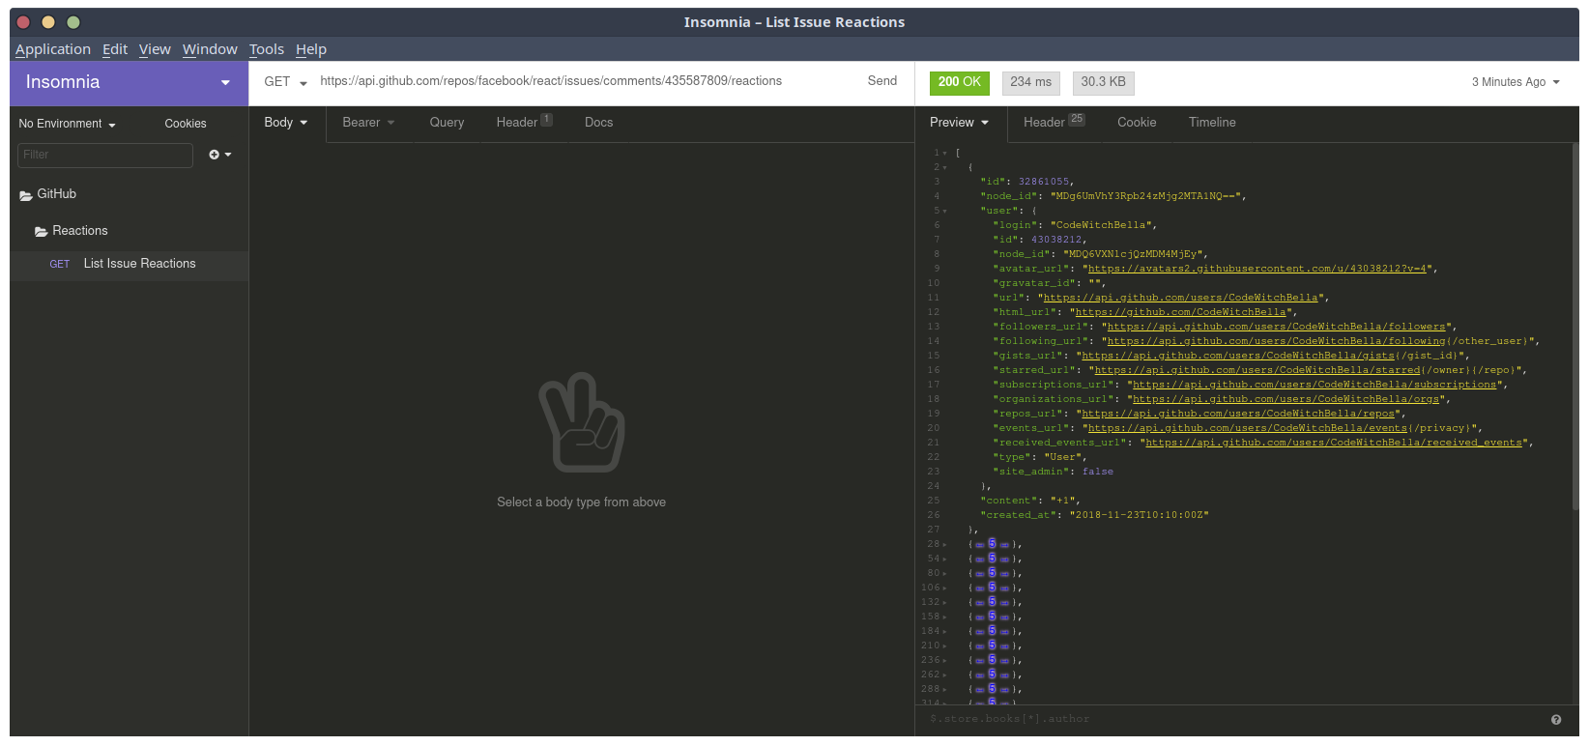Image resolution: width=1589 pixels, height=746 pixels.
Task: Open the Bearer auth dropdown
Action: pos(368,123)
